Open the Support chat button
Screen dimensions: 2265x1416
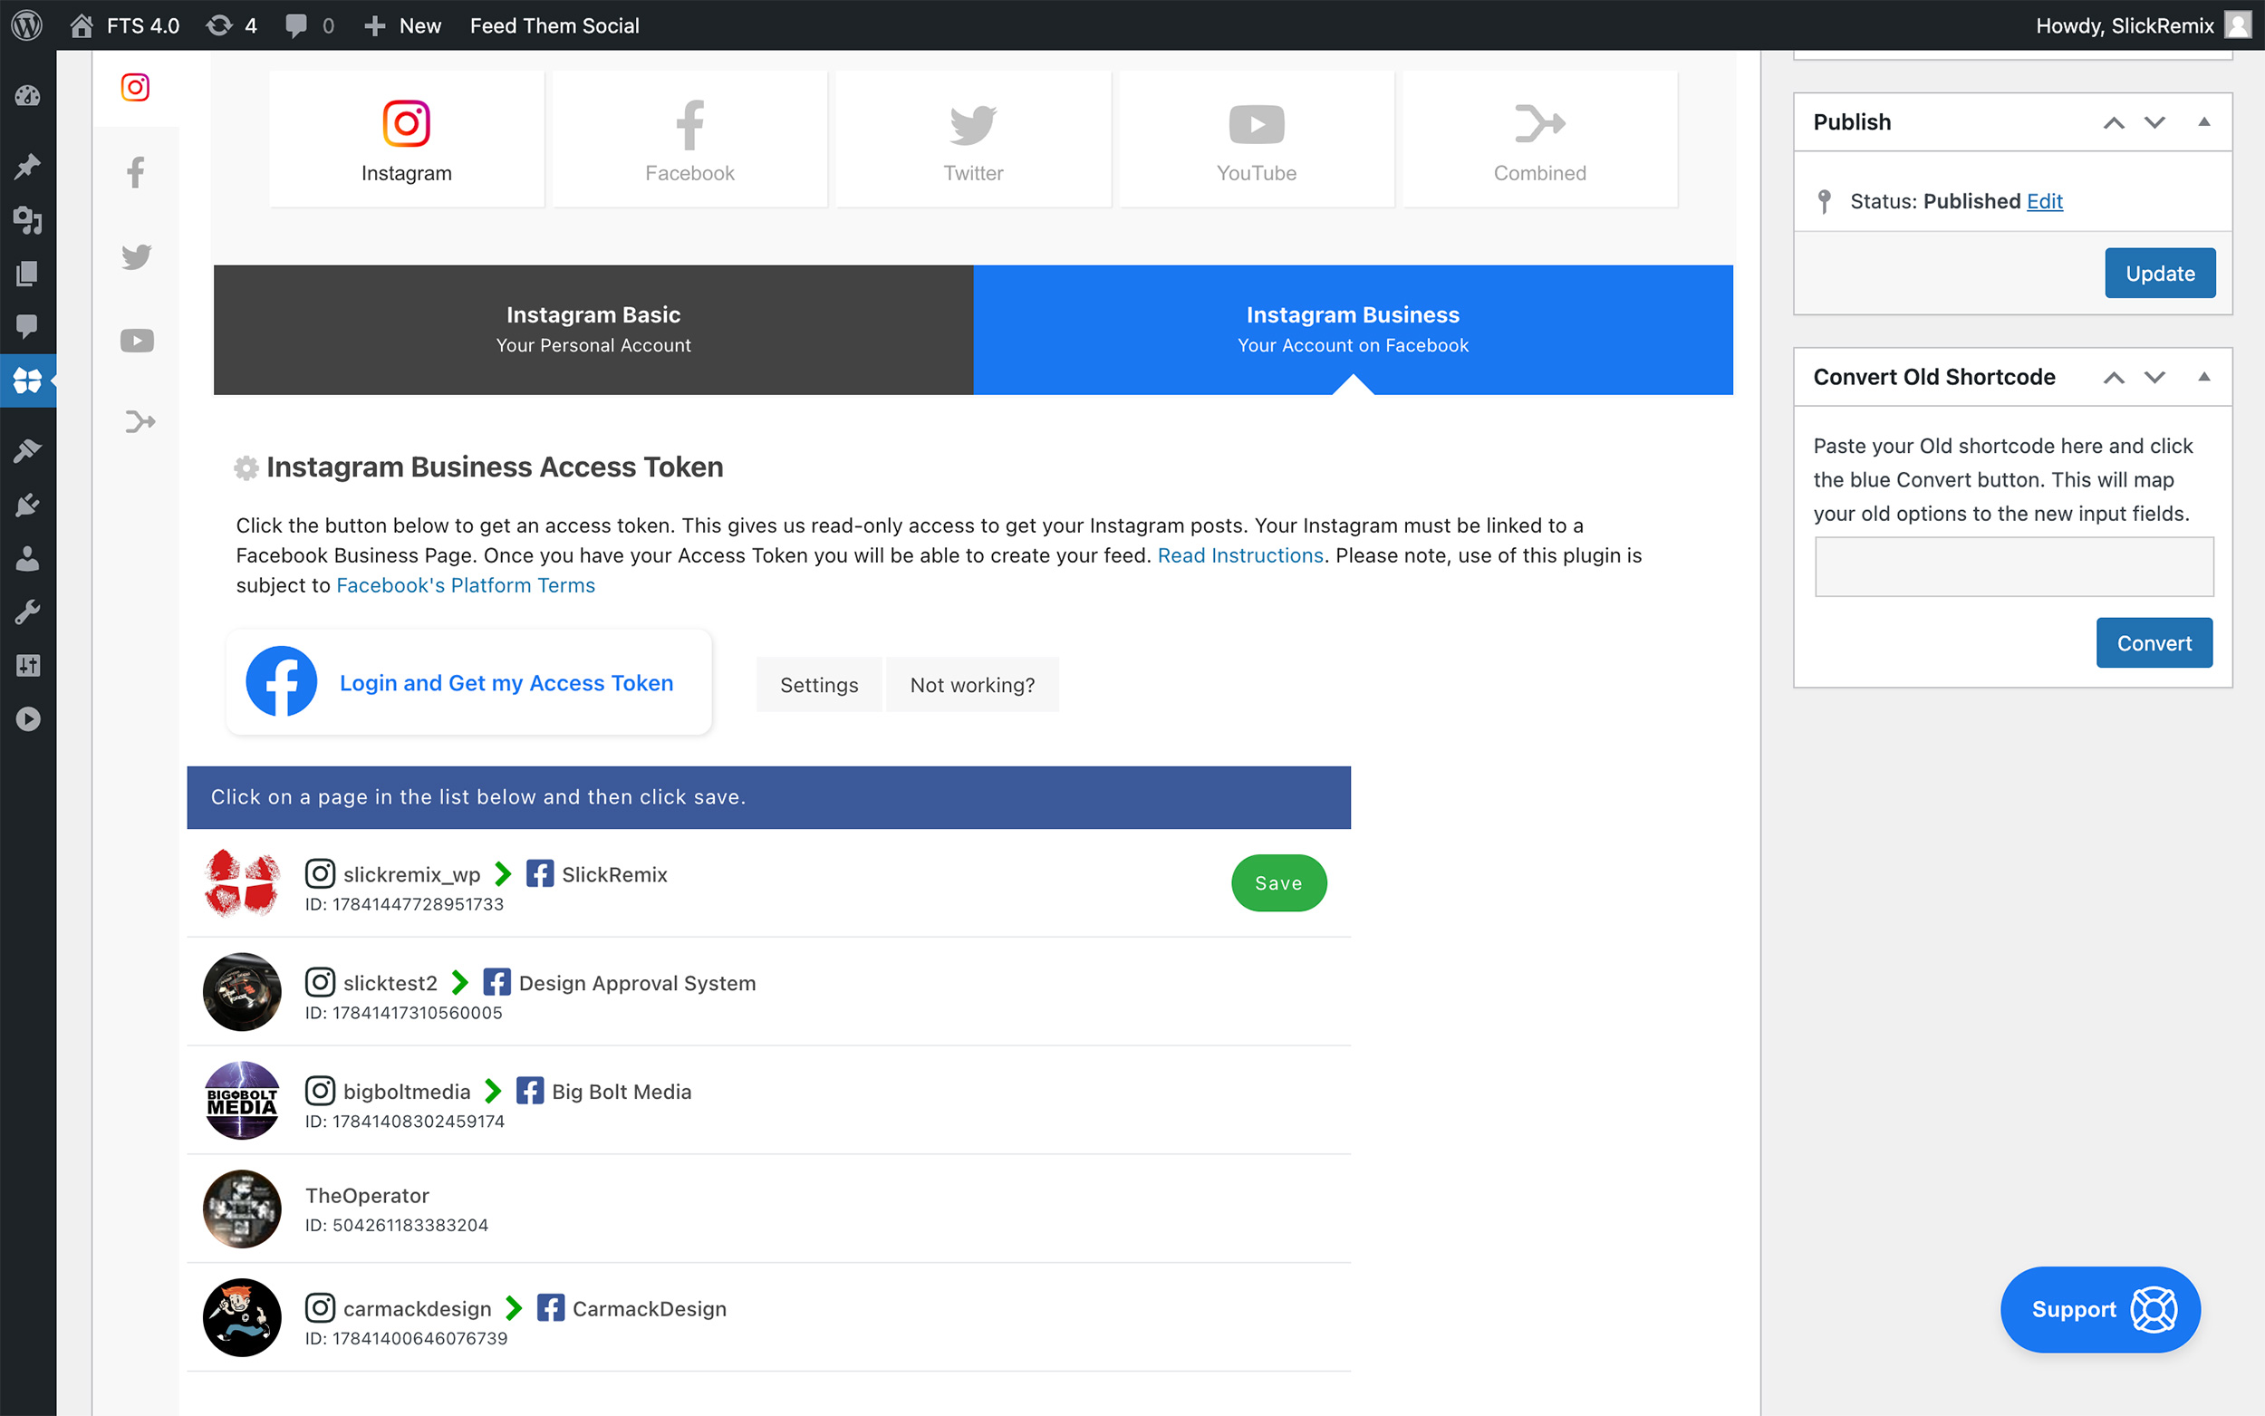point(2100,1309)
